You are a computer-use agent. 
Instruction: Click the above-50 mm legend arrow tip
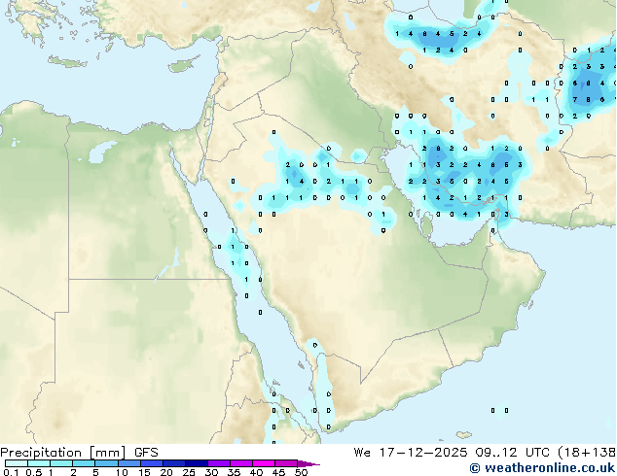[x=308, y=463]
